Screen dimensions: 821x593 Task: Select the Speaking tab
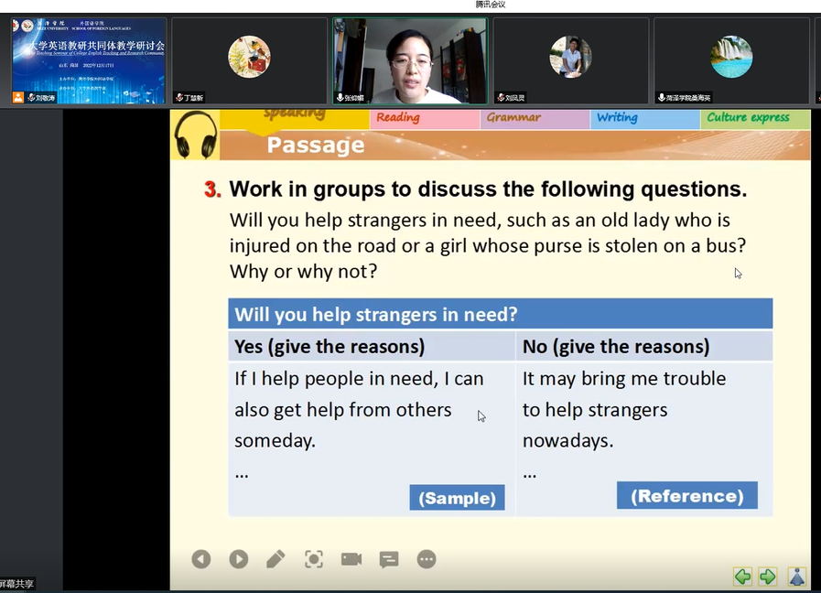pos(295,115)
